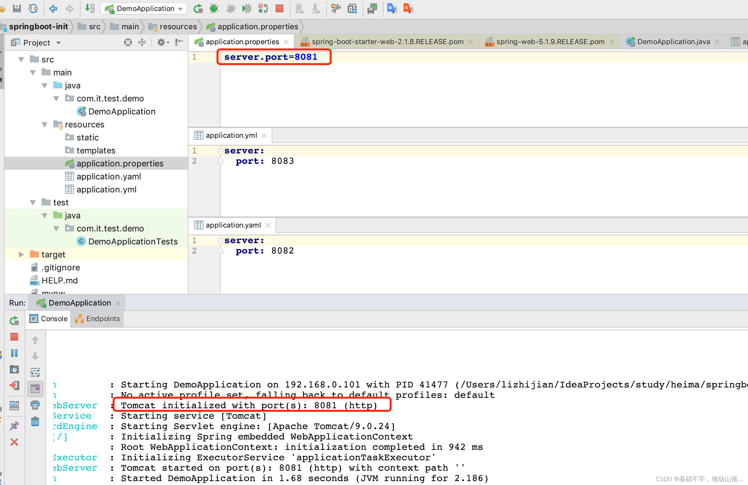Click the Project Structure icon in toolbar

pyautogui.click(x=352, y=8)
